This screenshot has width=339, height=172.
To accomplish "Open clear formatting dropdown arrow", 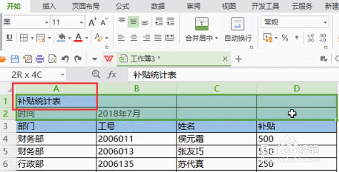I will point(107,38).
